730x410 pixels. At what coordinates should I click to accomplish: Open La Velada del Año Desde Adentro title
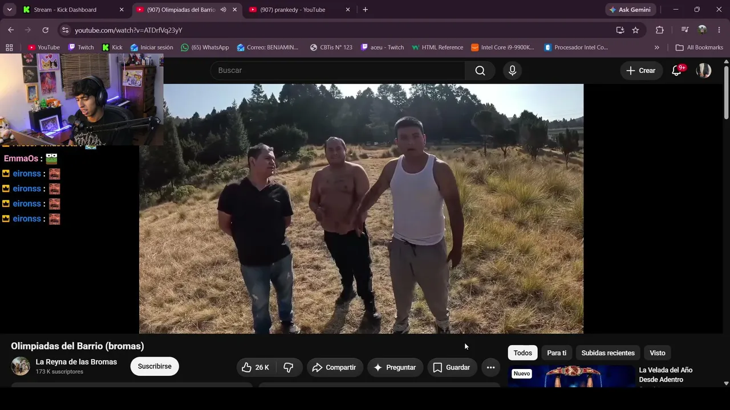(666, 375)
